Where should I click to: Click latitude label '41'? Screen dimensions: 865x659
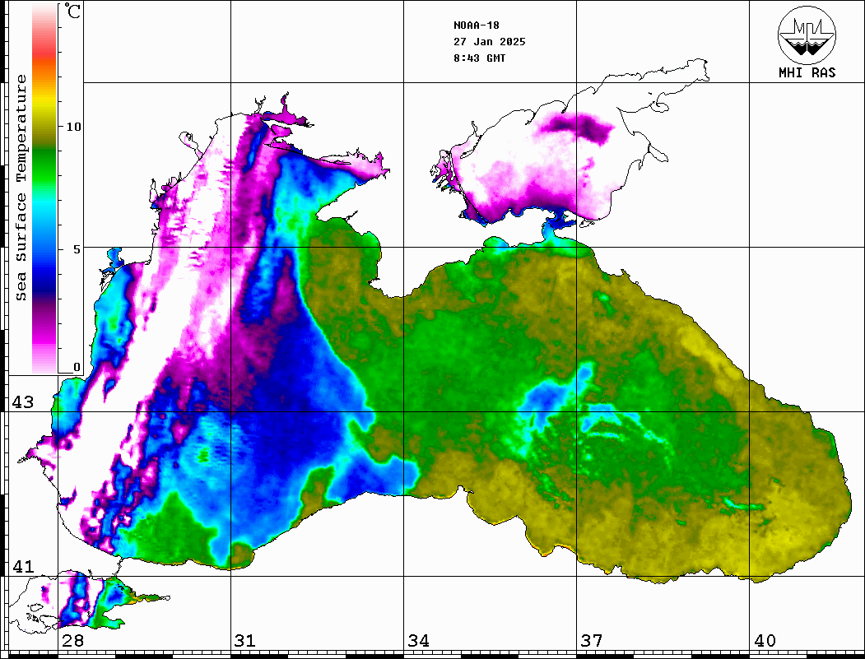point(23,567)
